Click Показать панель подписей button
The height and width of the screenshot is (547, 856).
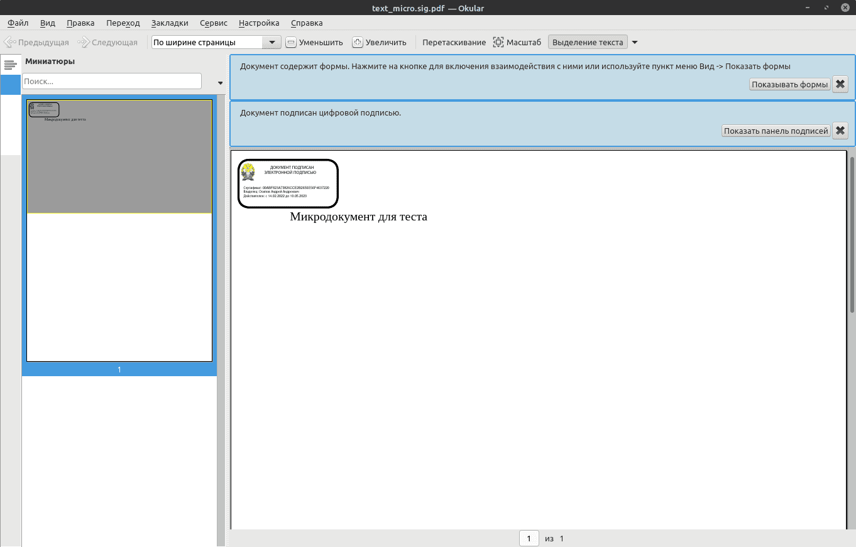click(776, 131)
